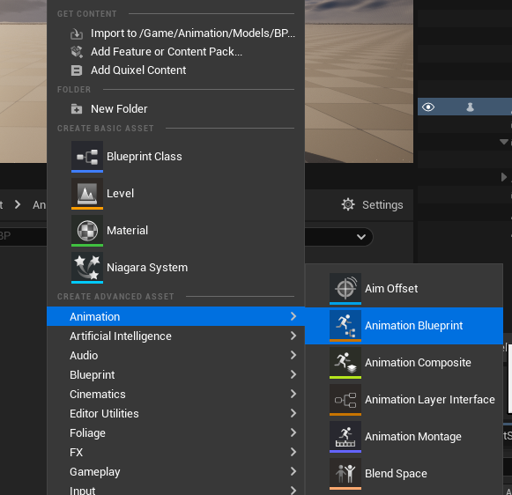The height and width of the screenshot is (495, 512).
Task: Click the Import to /Game/Animation/Models icon
Action: 77,33
